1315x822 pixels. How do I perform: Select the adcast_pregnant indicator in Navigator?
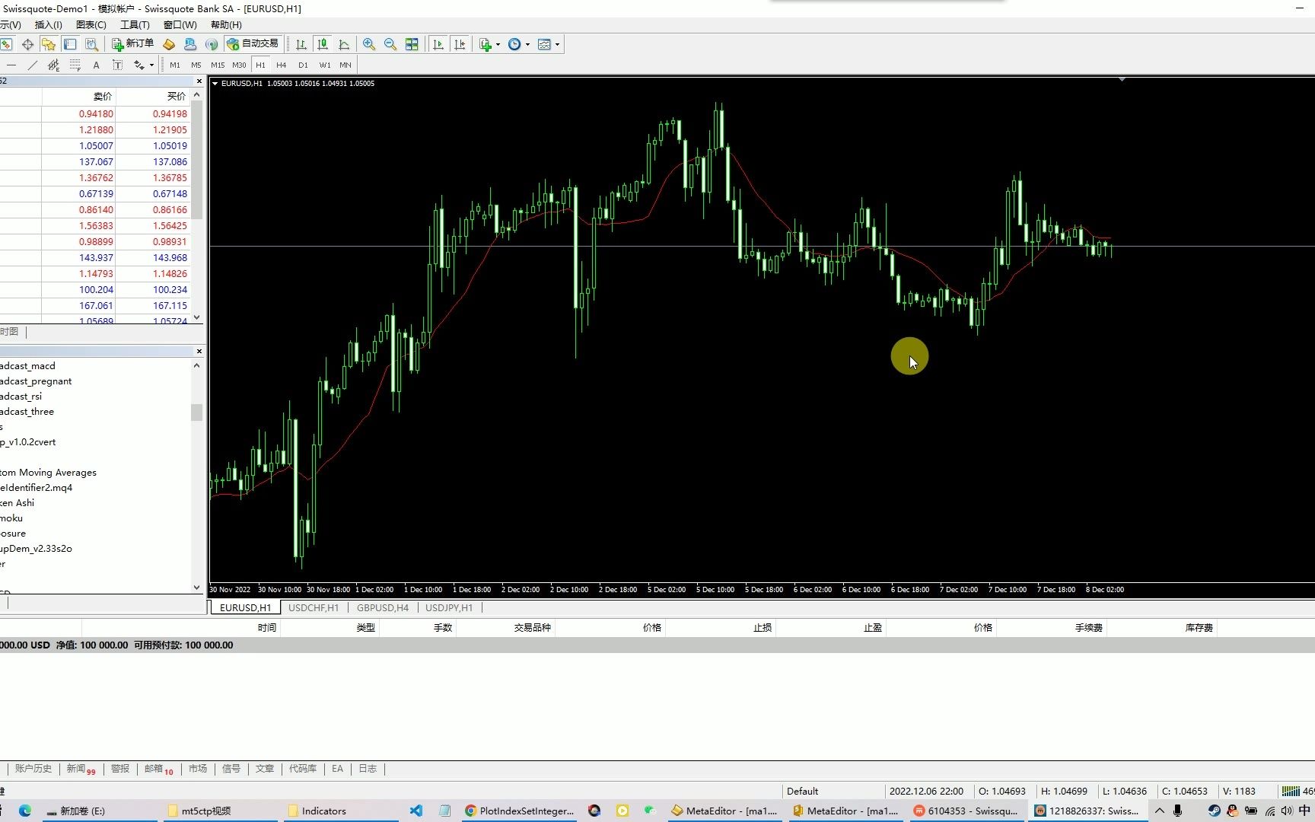[37, 381]
